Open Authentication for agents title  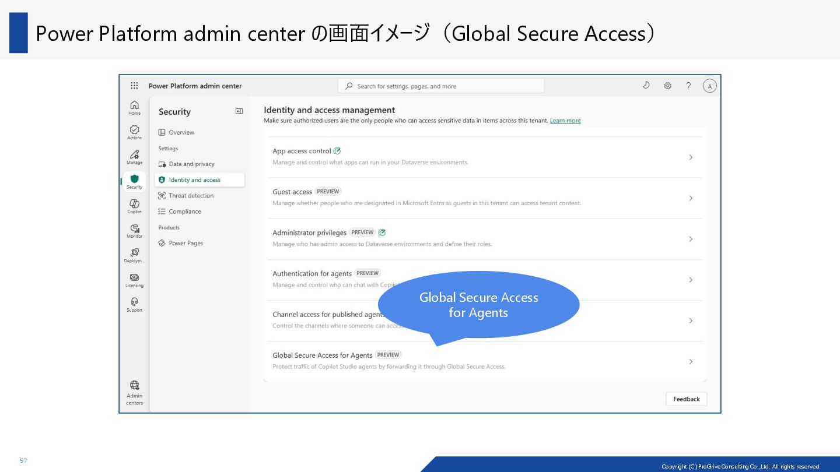pyautogui.click(x=312, y=273)
